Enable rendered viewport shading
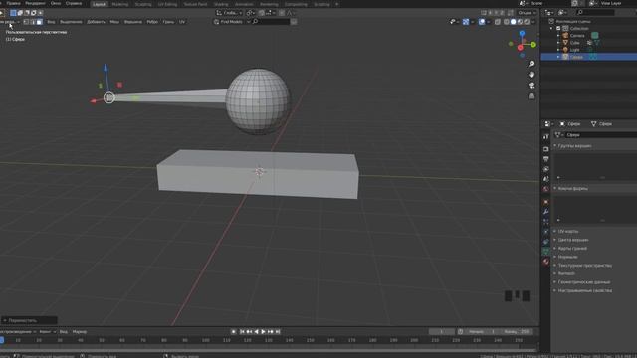The width and height of the screenshot is (637, 358). coord(527,22)
